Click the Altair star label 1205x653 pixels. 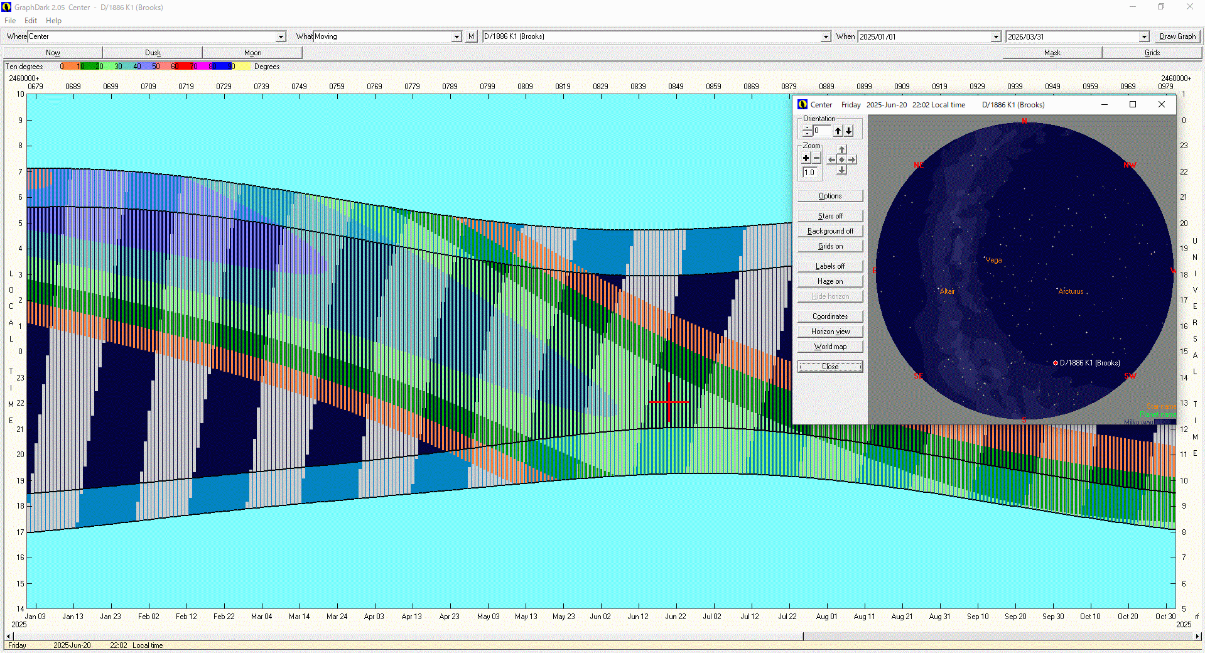[947, 291]
